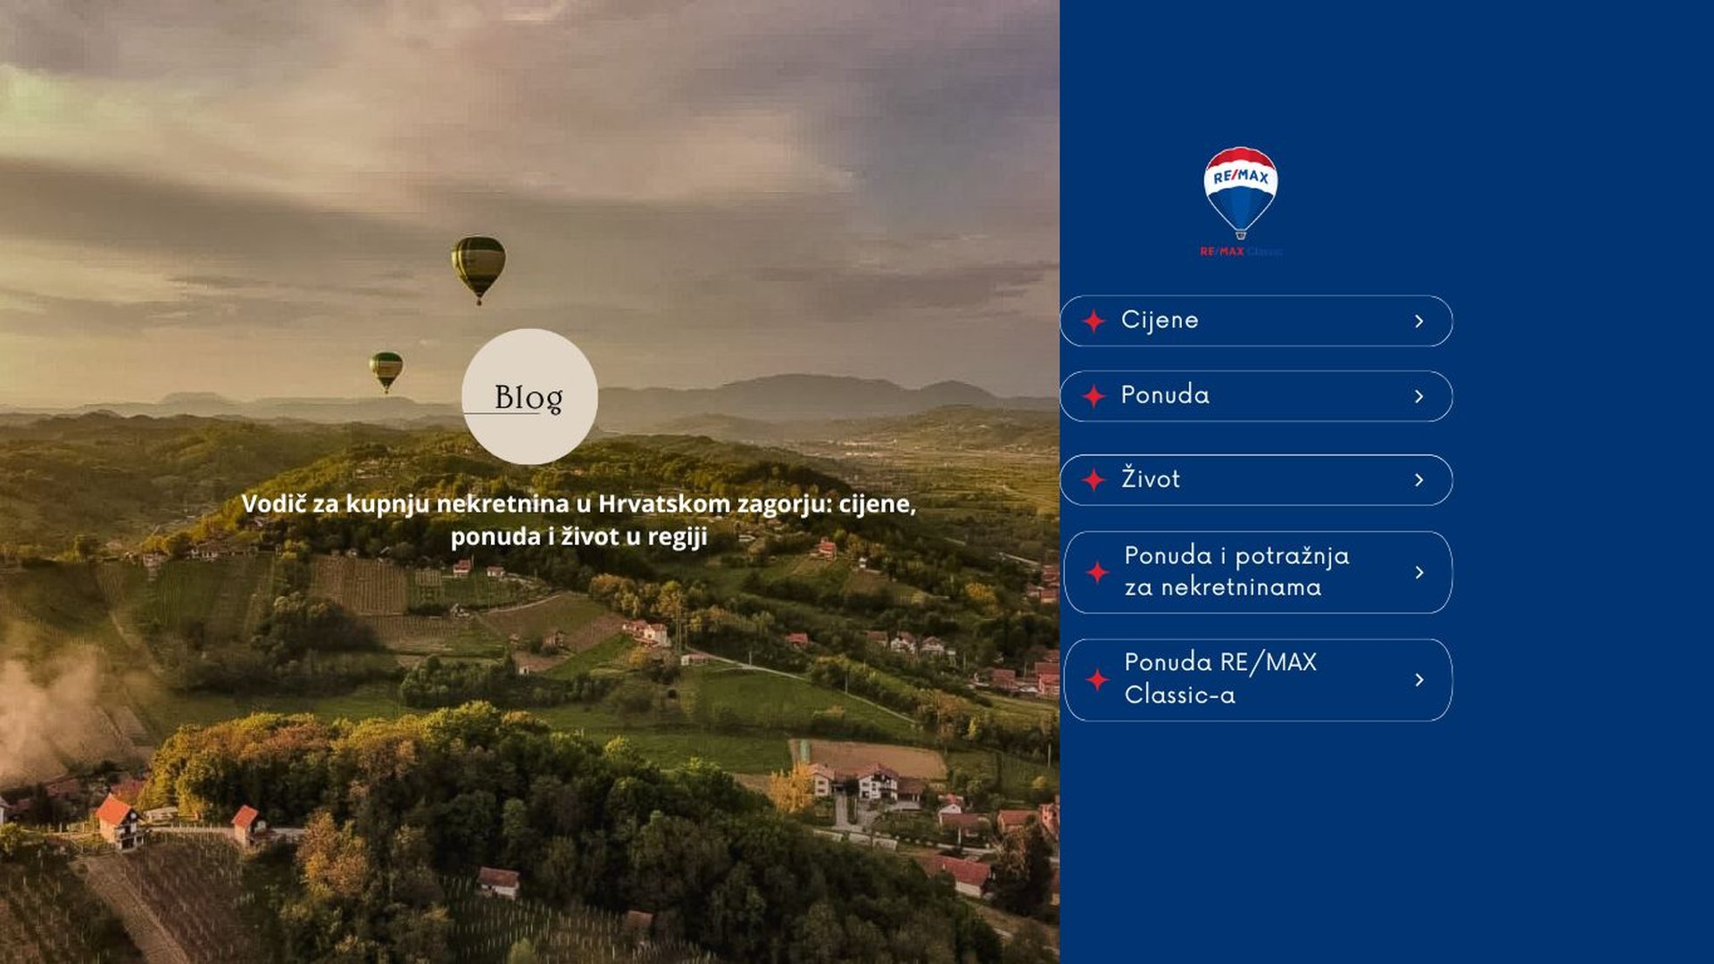Click the RE/MAX balloon logo
The height and width of the screenshot is (964, 1714).
click(1240, 193)
